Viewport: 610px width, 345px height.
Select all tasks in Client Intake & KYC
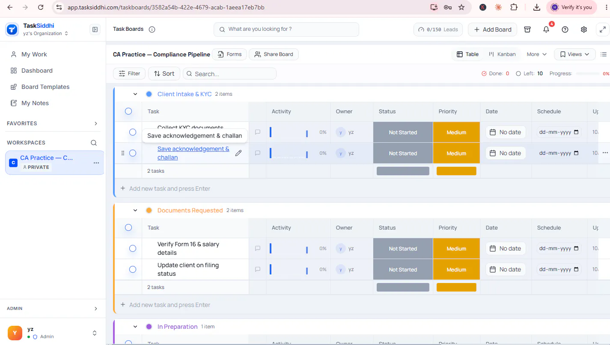128,111
